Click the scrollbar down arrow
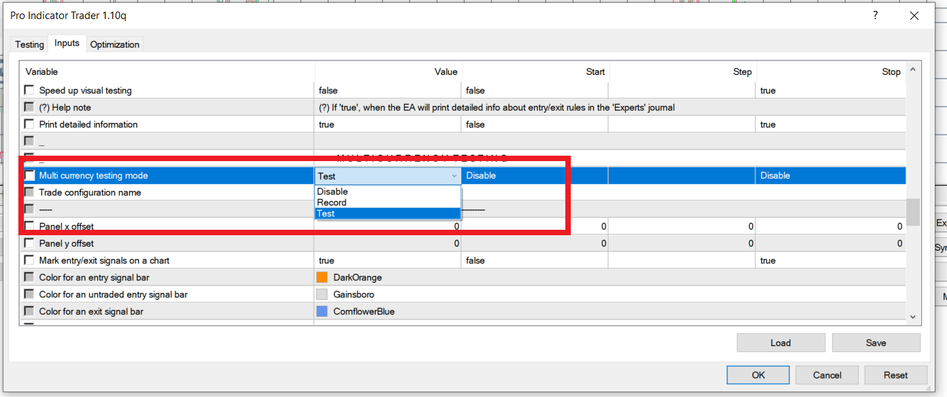947x397 pixels. [913, 317]
